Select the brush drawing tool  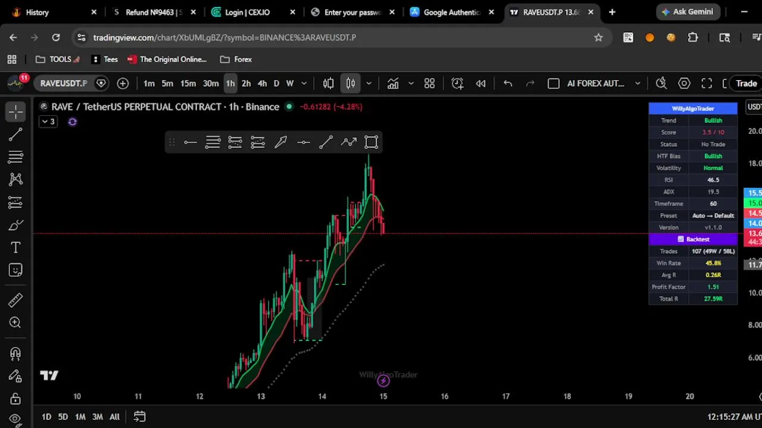[x=15, y=225]
